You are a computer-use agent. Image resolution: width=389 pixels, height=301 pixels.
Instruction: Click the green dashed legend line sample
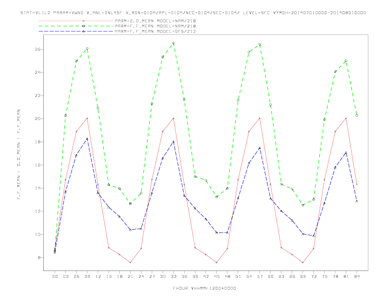(76, 26)
